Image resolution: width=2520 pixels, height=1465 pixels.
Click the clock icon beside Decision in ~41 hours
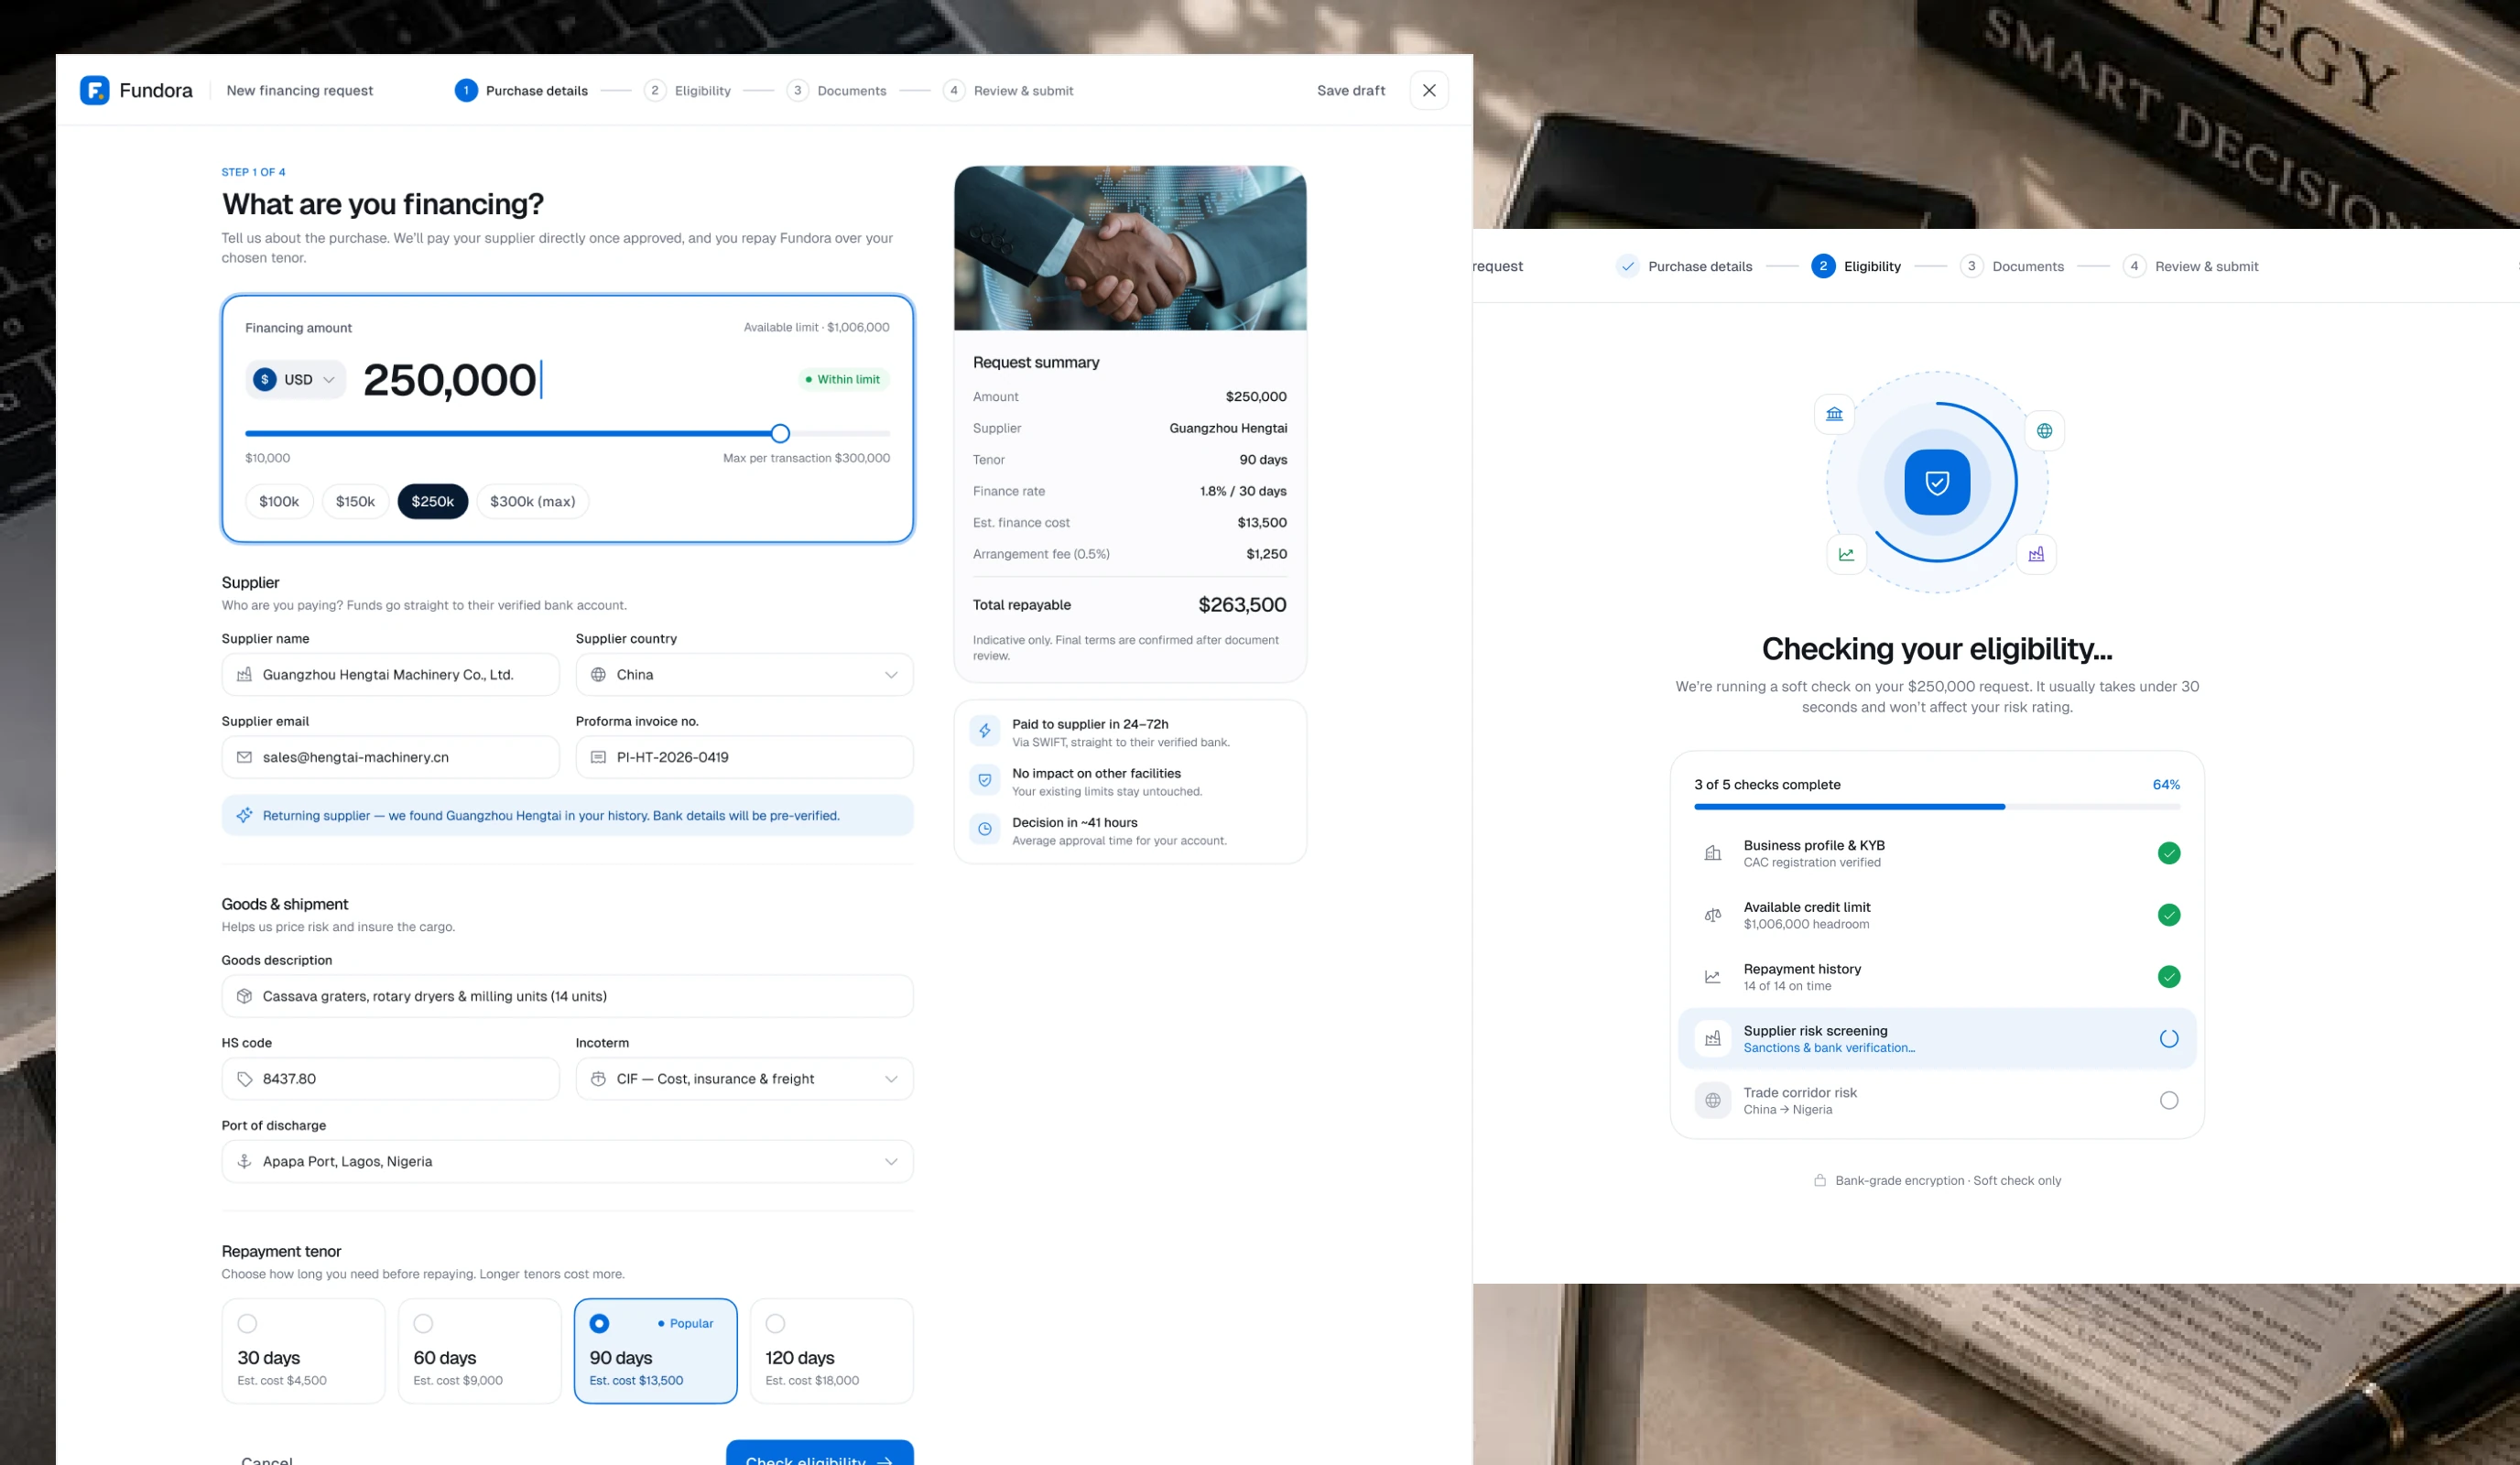984,829
